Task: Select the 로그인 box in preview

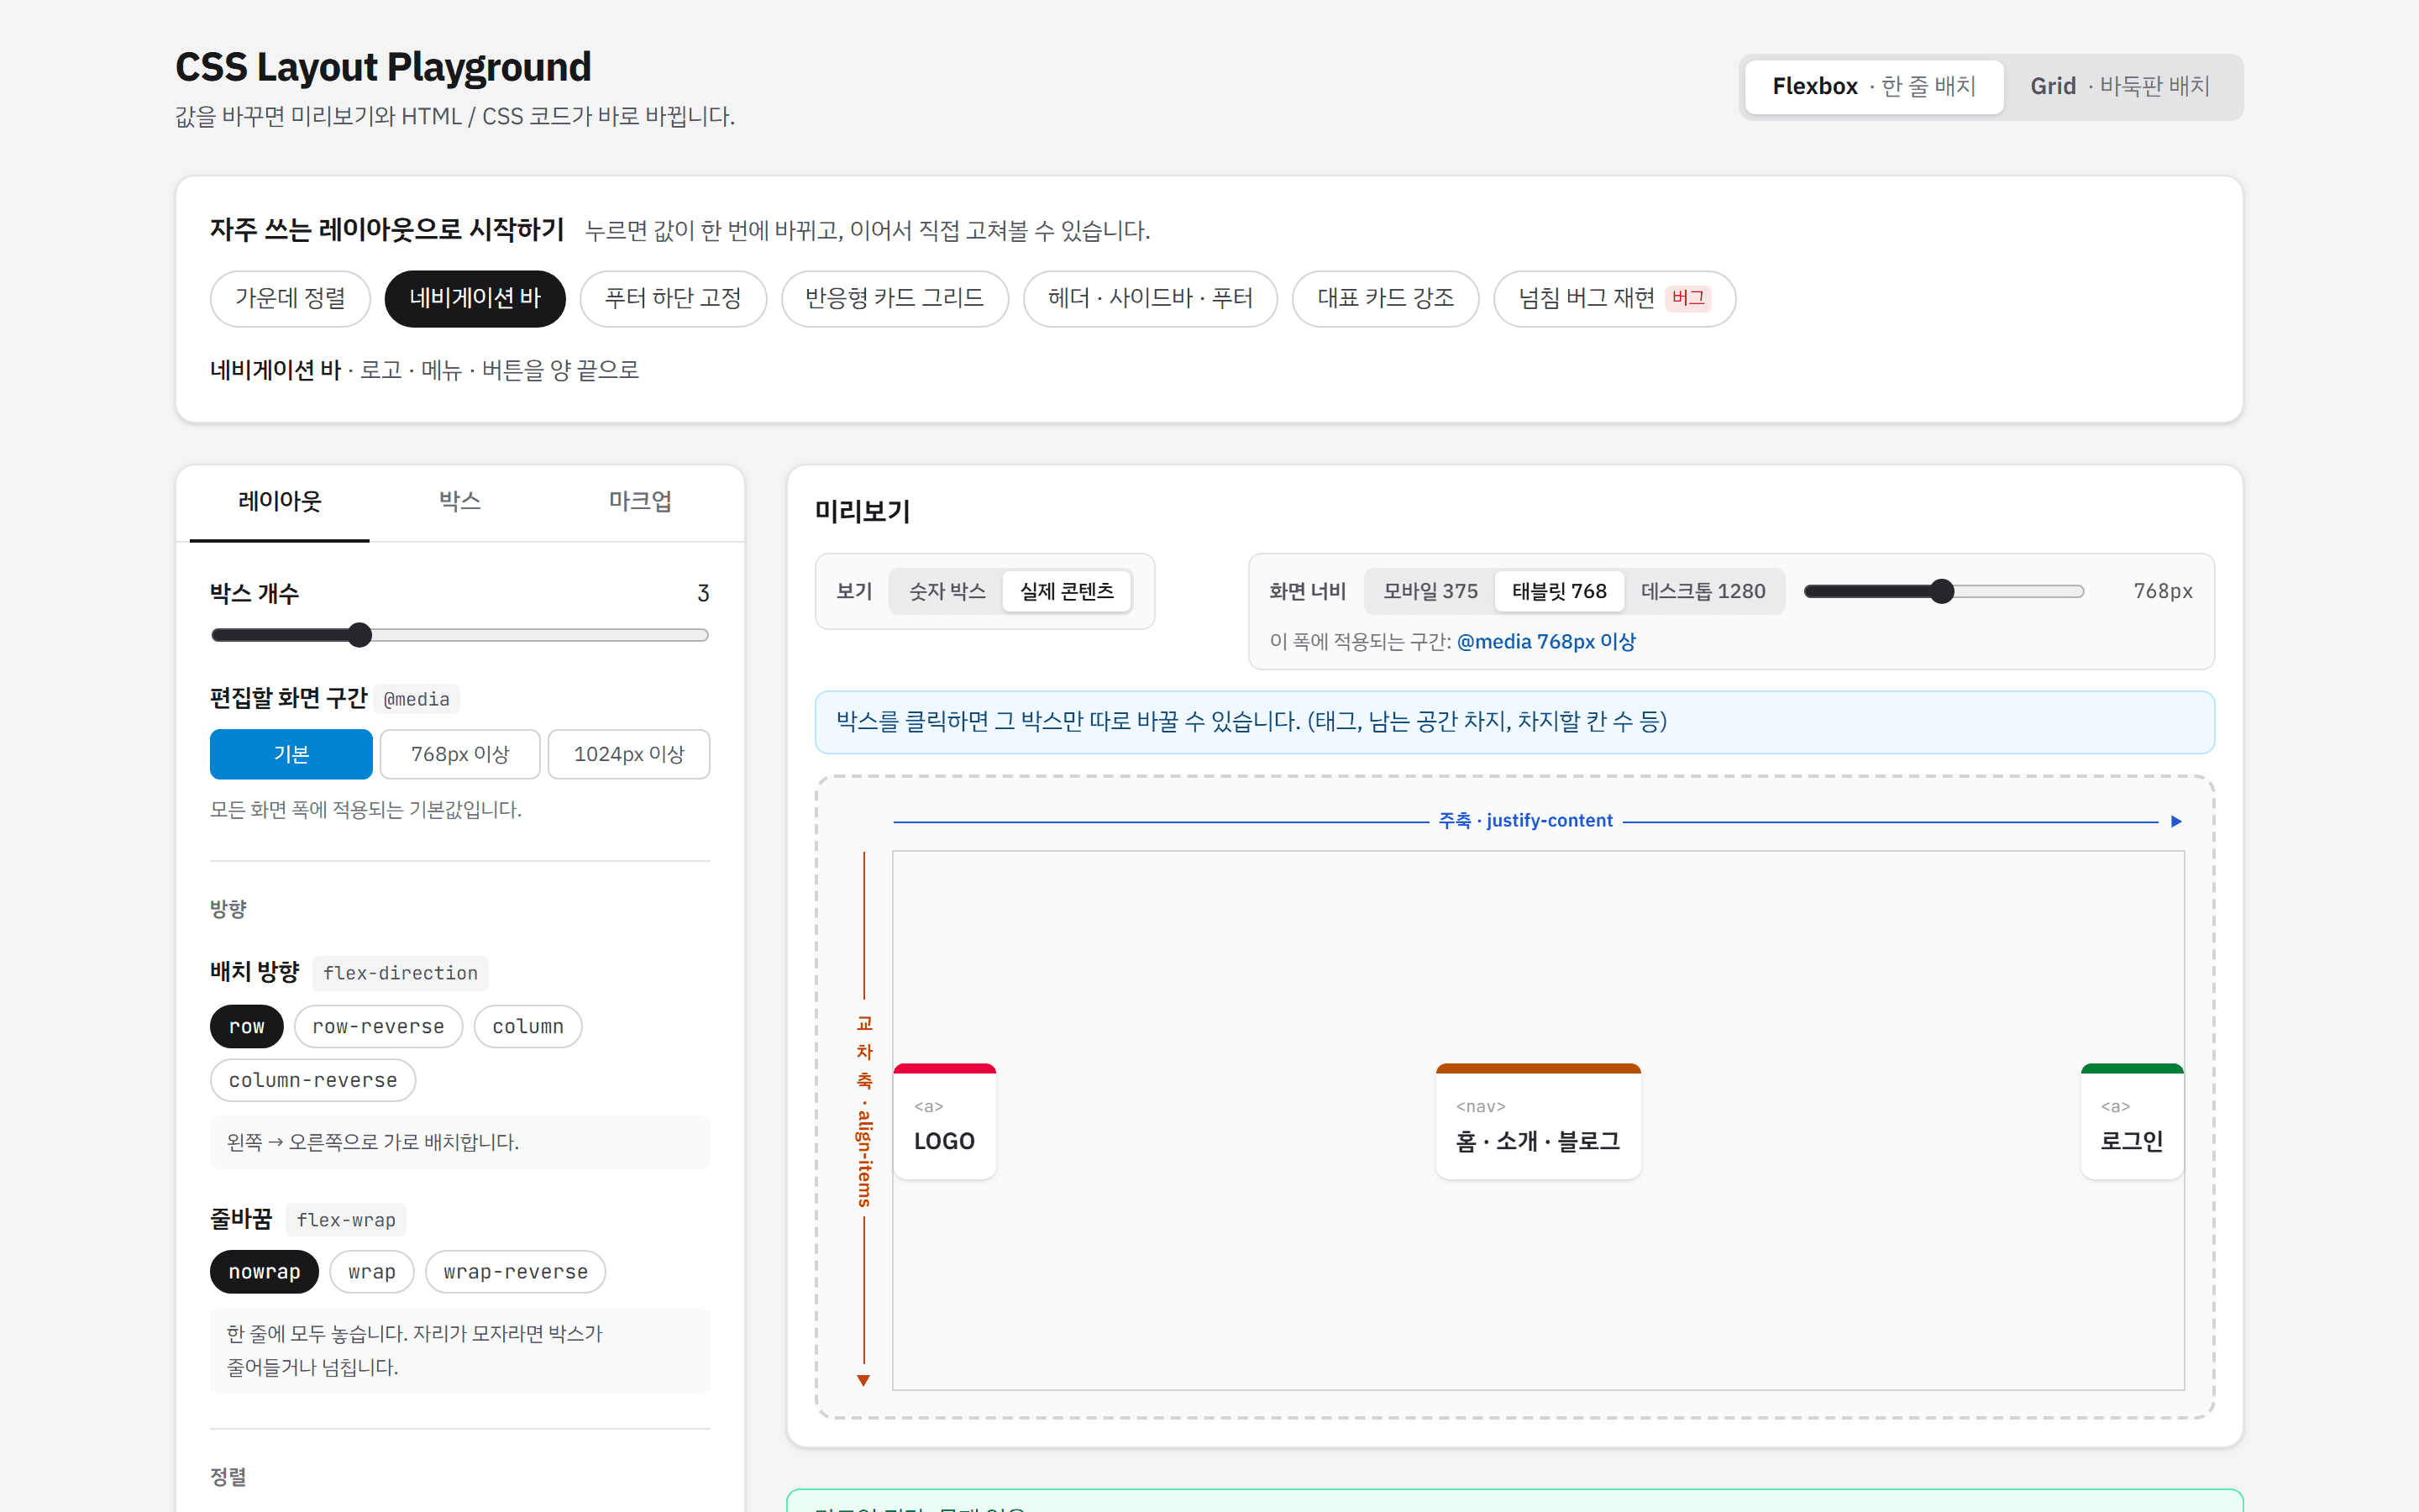Action: [x=2132, y=1122]
